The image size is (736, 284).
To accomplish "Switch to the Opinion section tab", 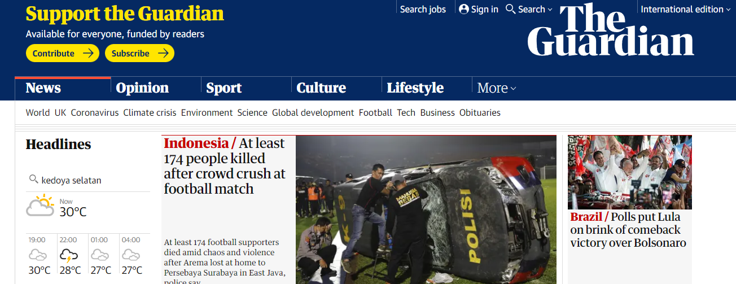I will click(x=142, y=88).
